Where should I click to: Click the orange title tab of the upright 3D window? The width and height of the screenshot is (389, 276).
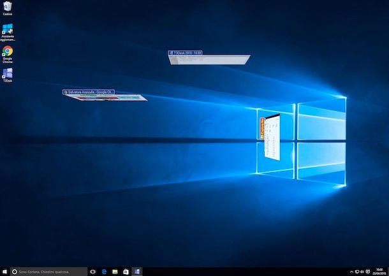coord(262,129)
